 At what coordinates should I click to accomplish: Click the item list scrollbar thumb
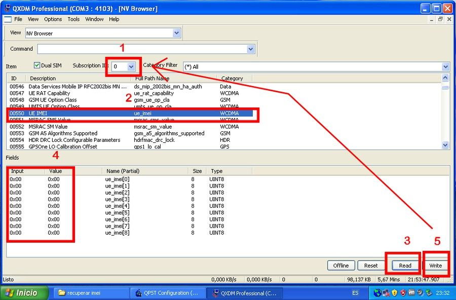[445, 87]
